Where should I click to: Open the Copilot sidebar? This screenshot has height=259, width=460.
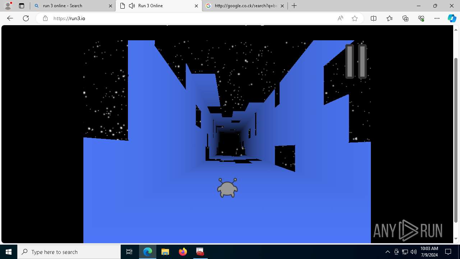coord(452,18)
